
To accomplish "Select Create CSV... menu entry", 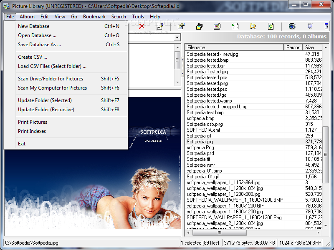I will [x=66, y=57].
